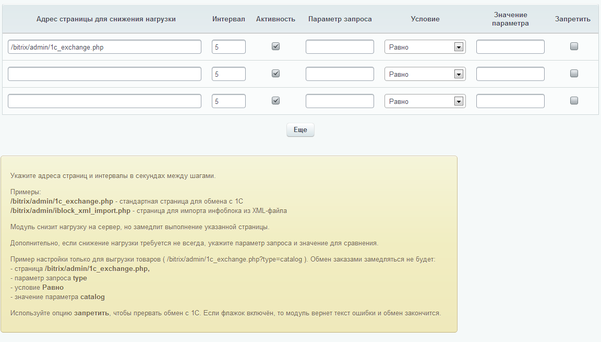Click Интервал field in first row

(x=229, y=47)
